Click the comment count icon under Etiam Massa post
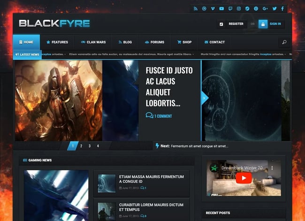This screenshot has height=221, width=305. (x=142, y=188)
